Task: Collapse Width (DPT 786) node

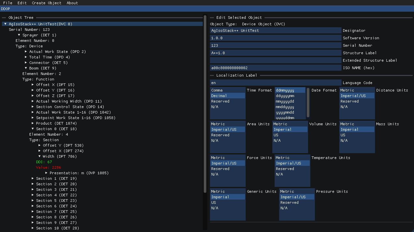Action: coord(40,156)
